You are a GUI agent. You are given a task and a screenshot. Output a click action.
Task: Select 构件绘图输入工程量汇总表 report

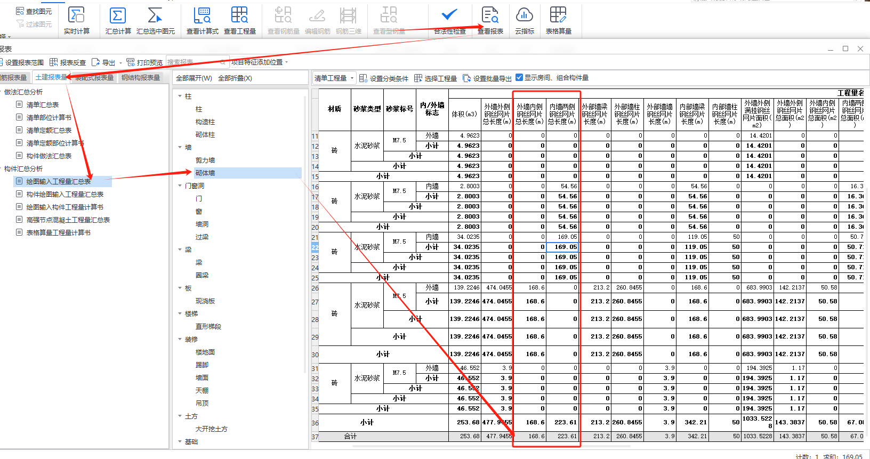point(65,195)
